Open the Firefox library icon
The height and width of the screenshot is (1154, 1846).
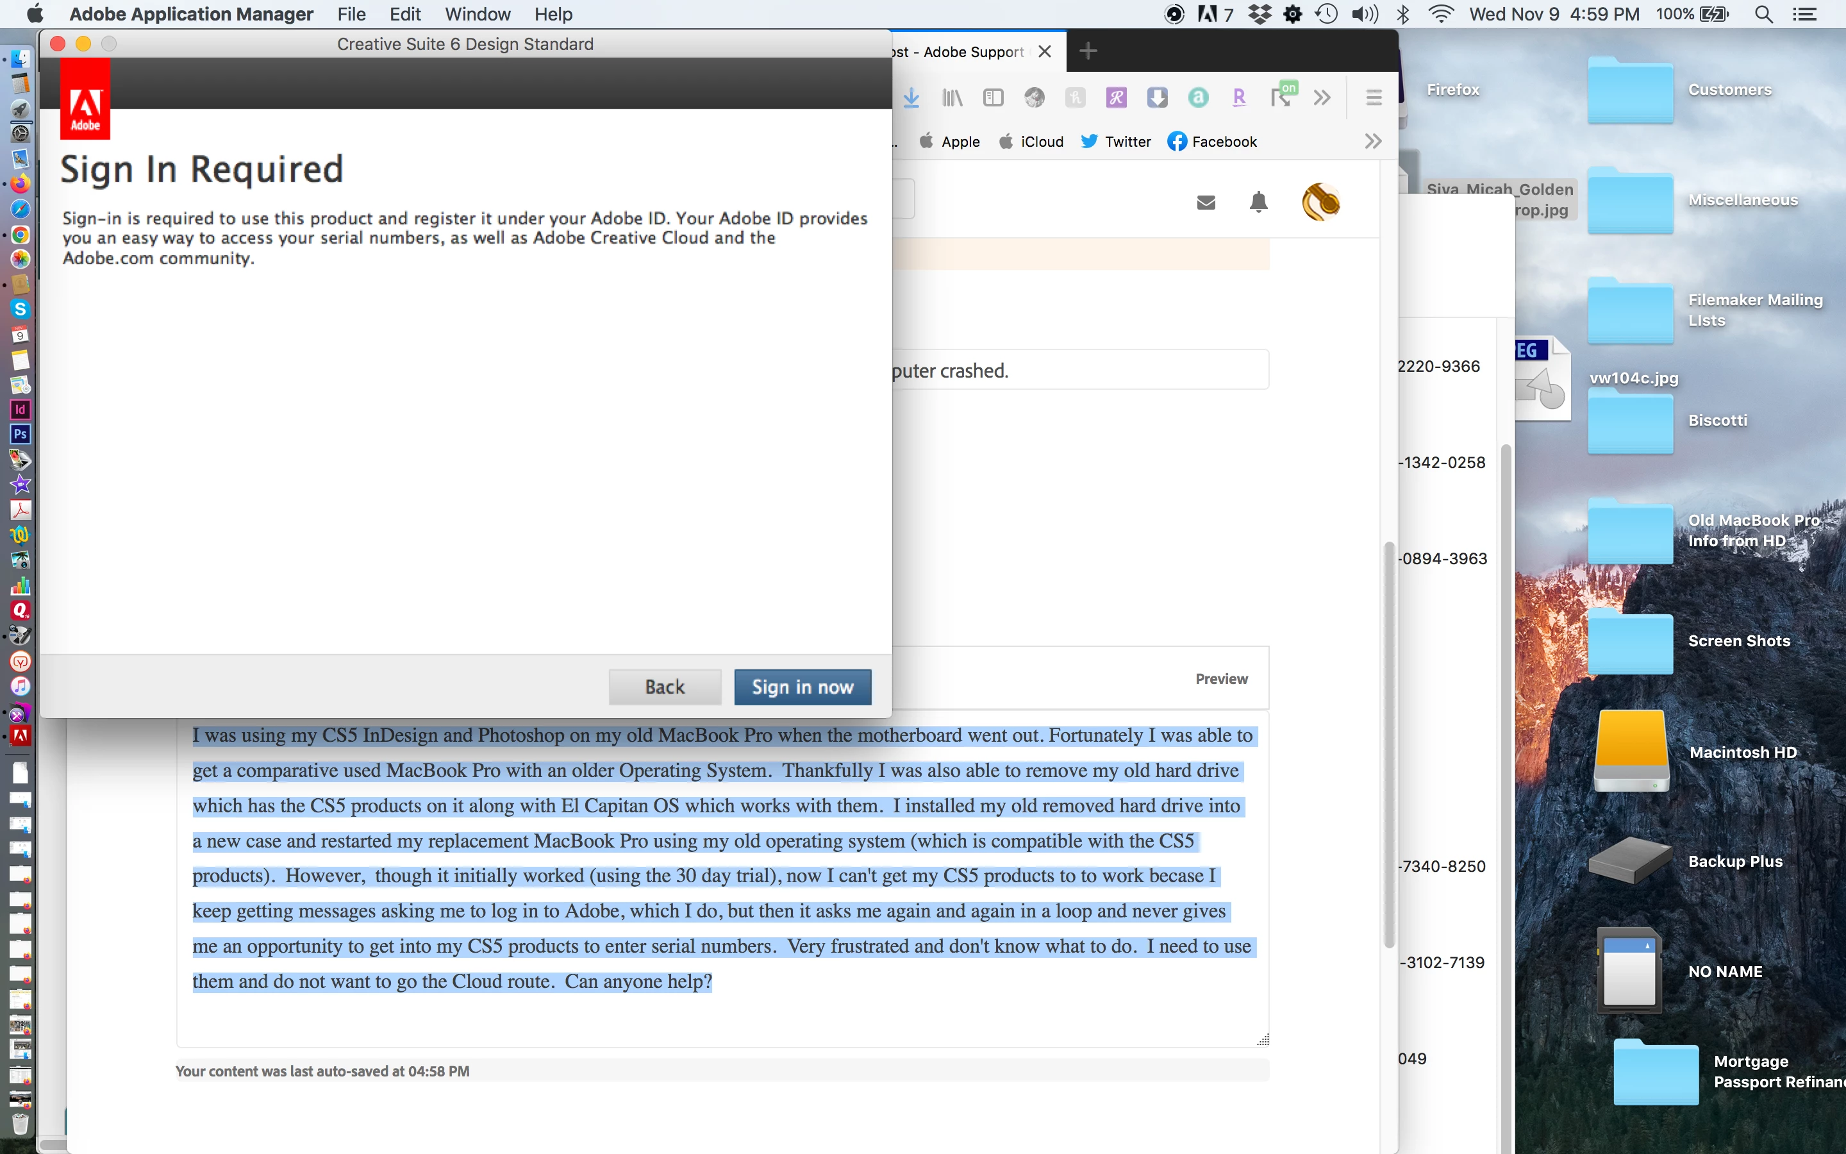[952, 97]
